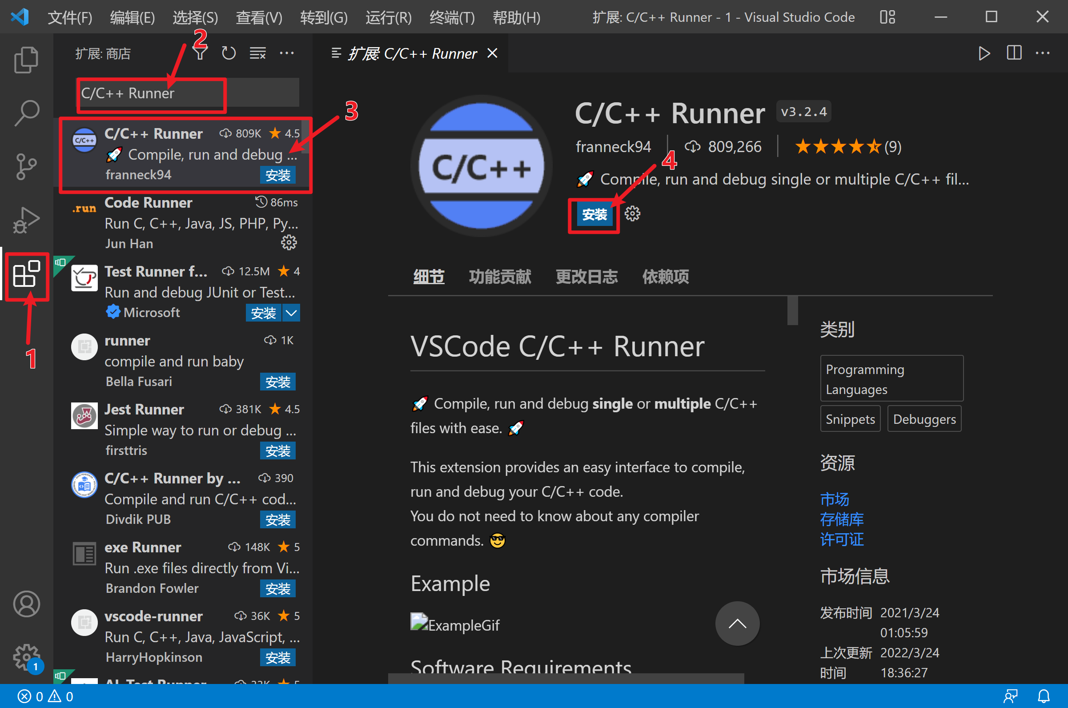The width and height of the screenshot is (1068, 708).
Task: Clear extension search results icon
Action: tap(257, 53)
